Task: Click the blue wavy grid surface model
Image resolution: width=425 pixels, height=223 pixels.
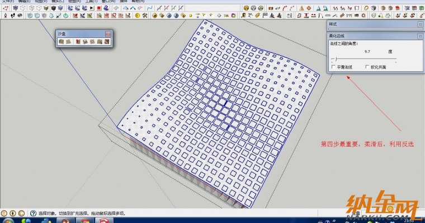Action: coord(224,106)
